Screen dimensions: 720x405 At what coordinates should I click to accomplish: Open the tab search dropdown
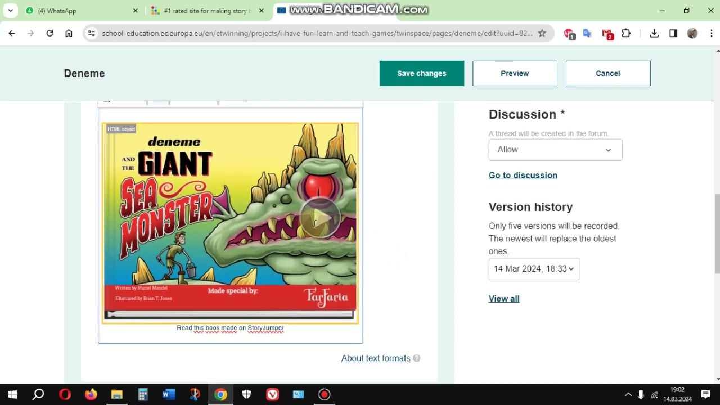[10, 11]
